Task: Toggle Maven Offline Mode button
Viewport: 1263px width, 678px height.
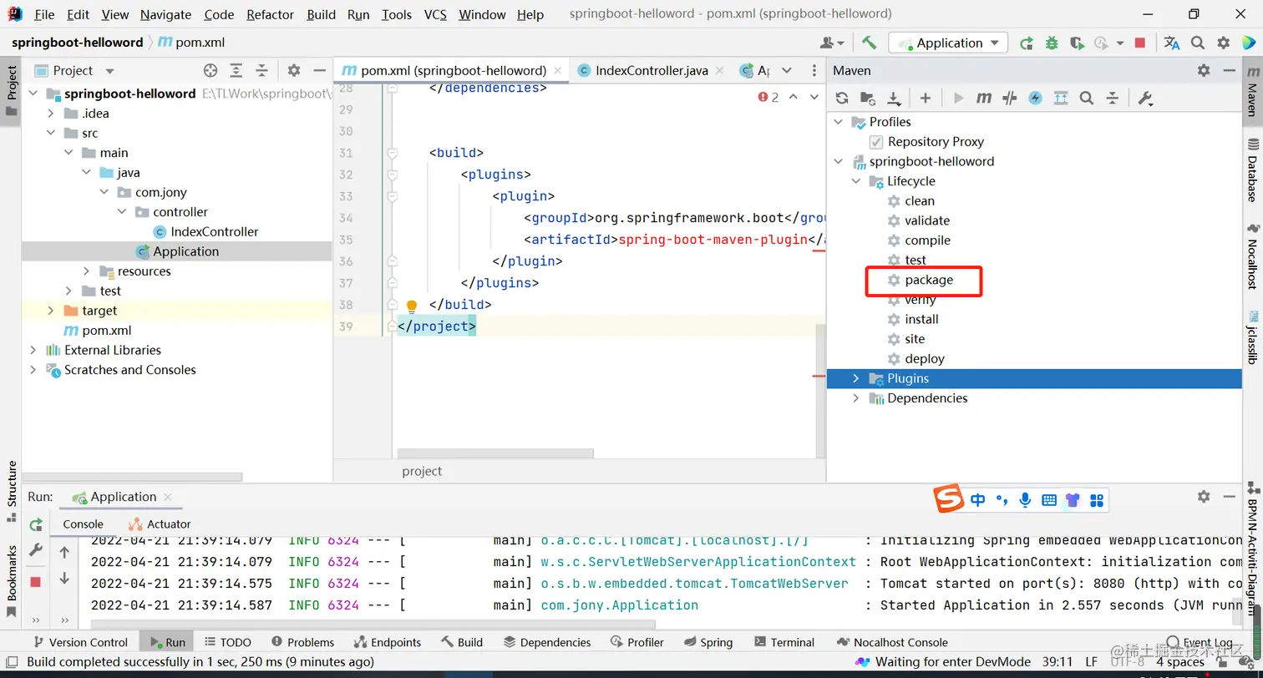Action: click(1010, 99)
